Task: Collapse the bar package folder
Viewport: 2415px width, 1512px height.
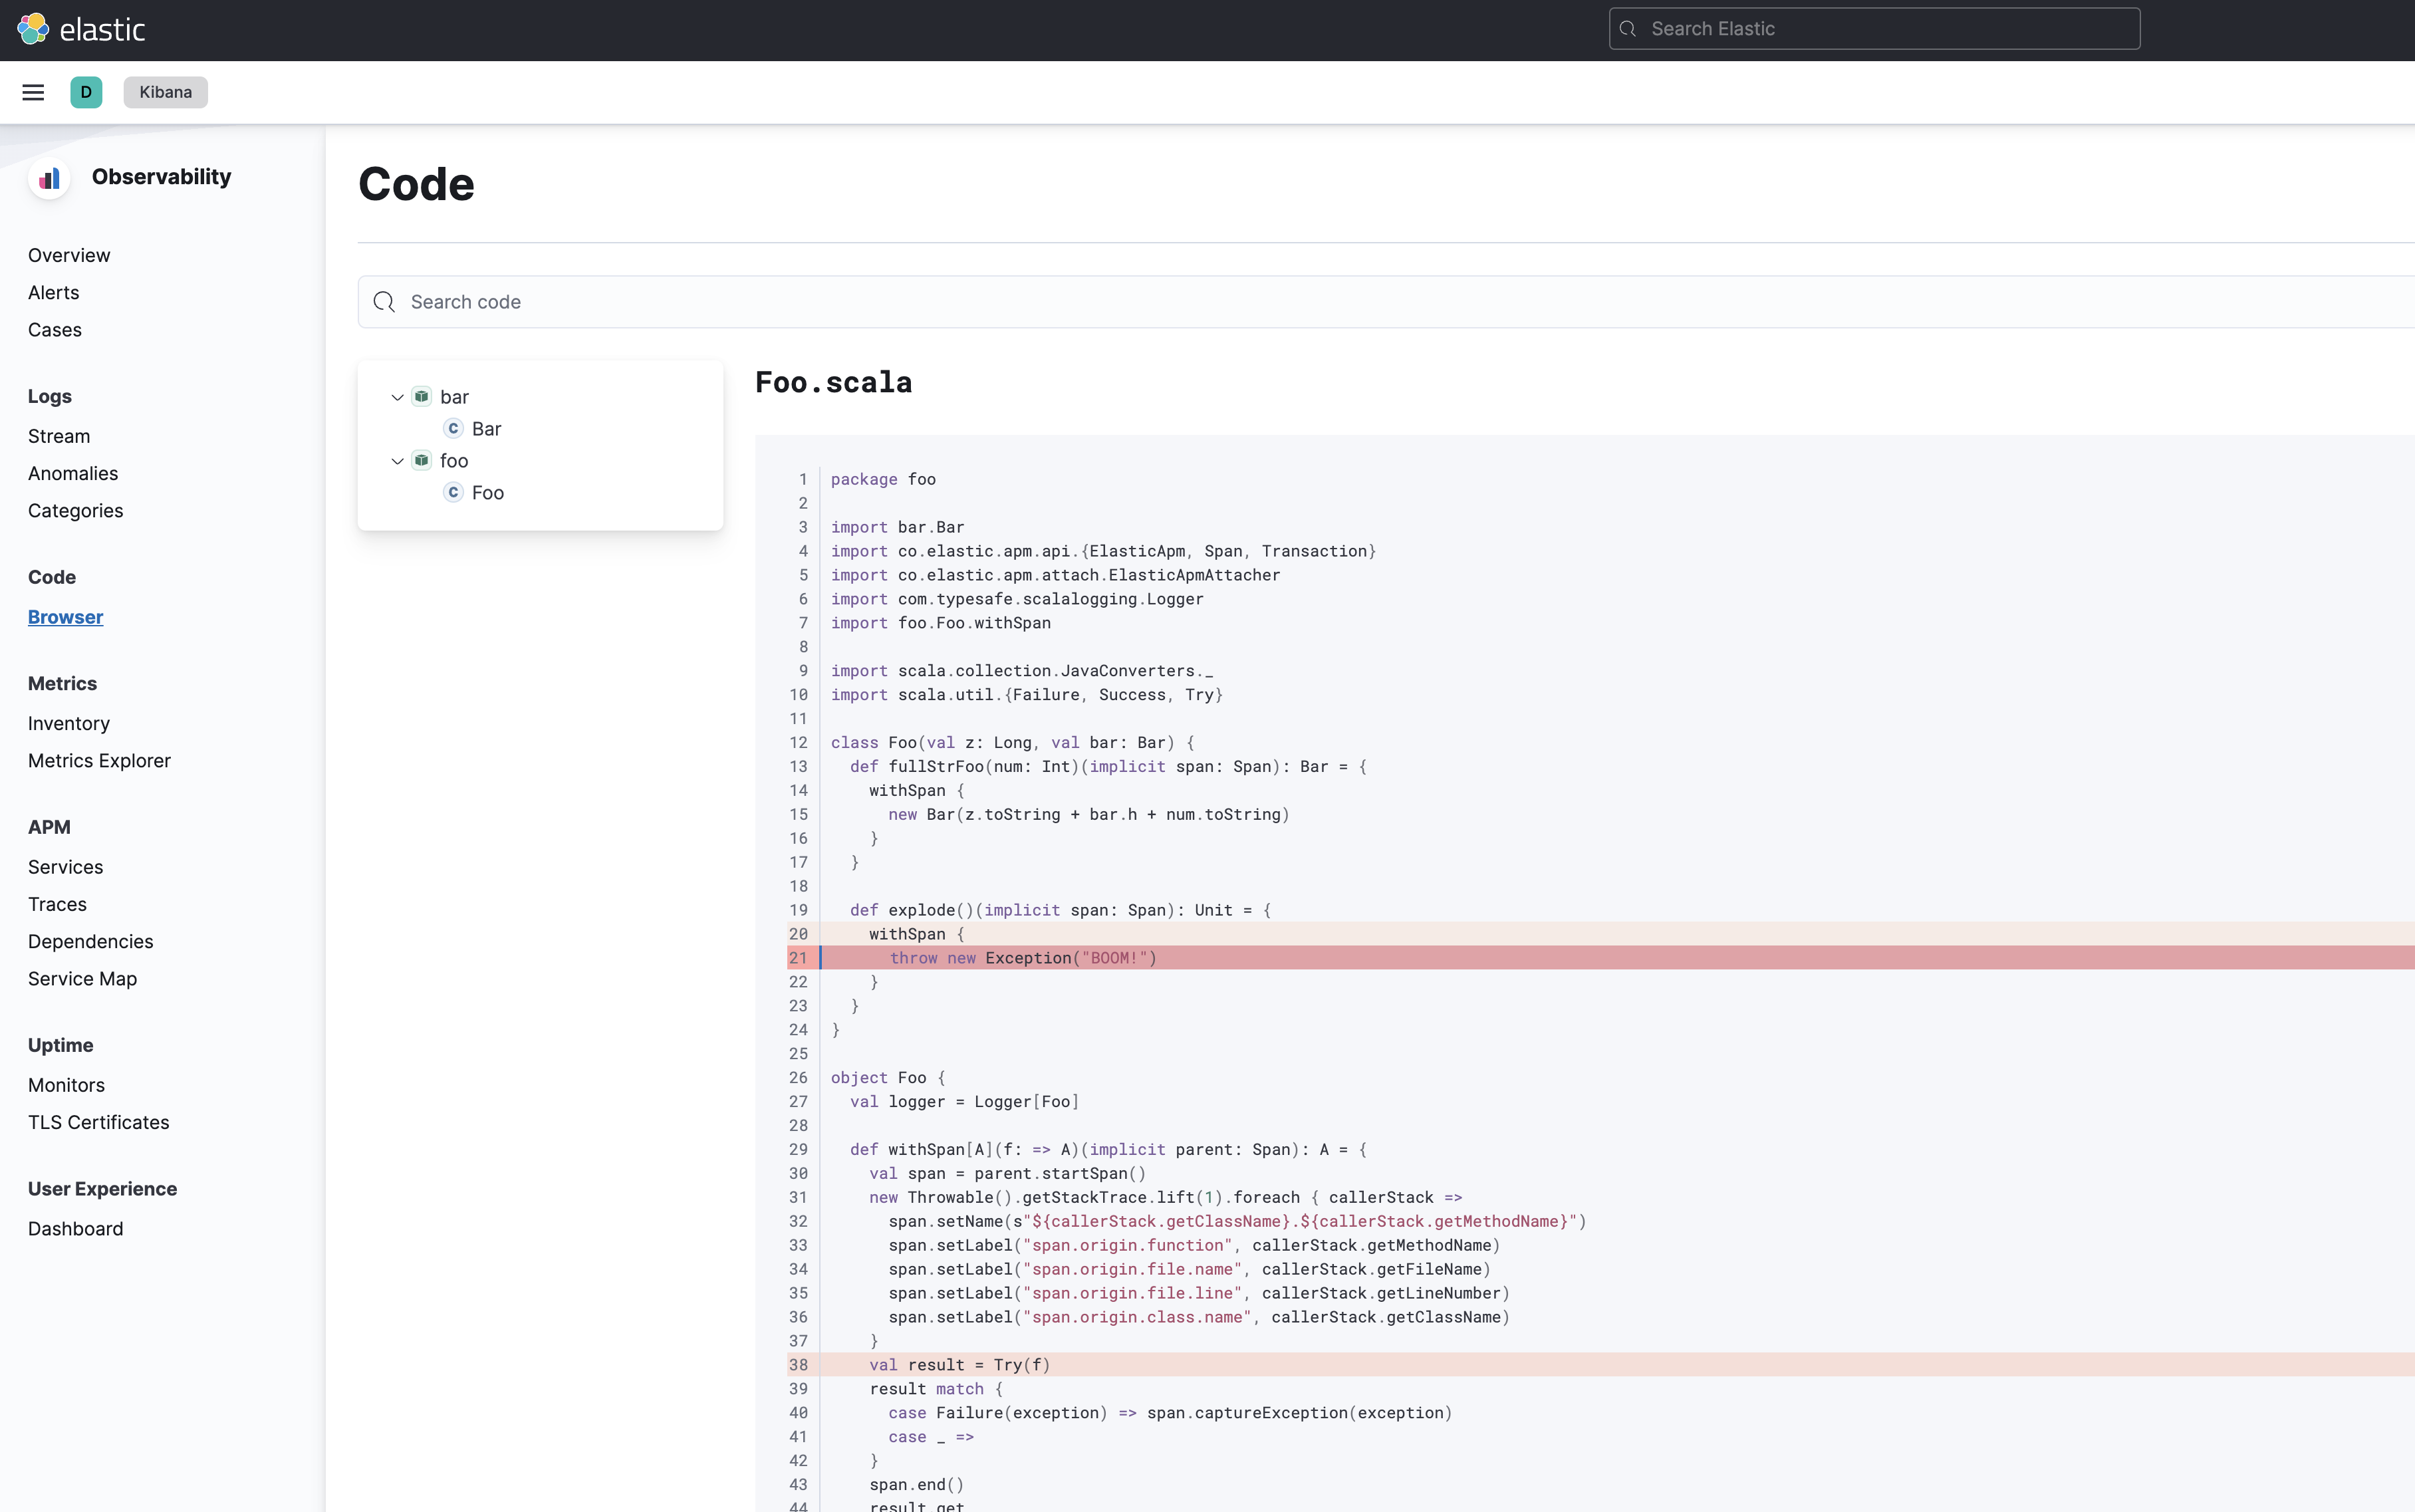Action: click(x=397, y=397)
